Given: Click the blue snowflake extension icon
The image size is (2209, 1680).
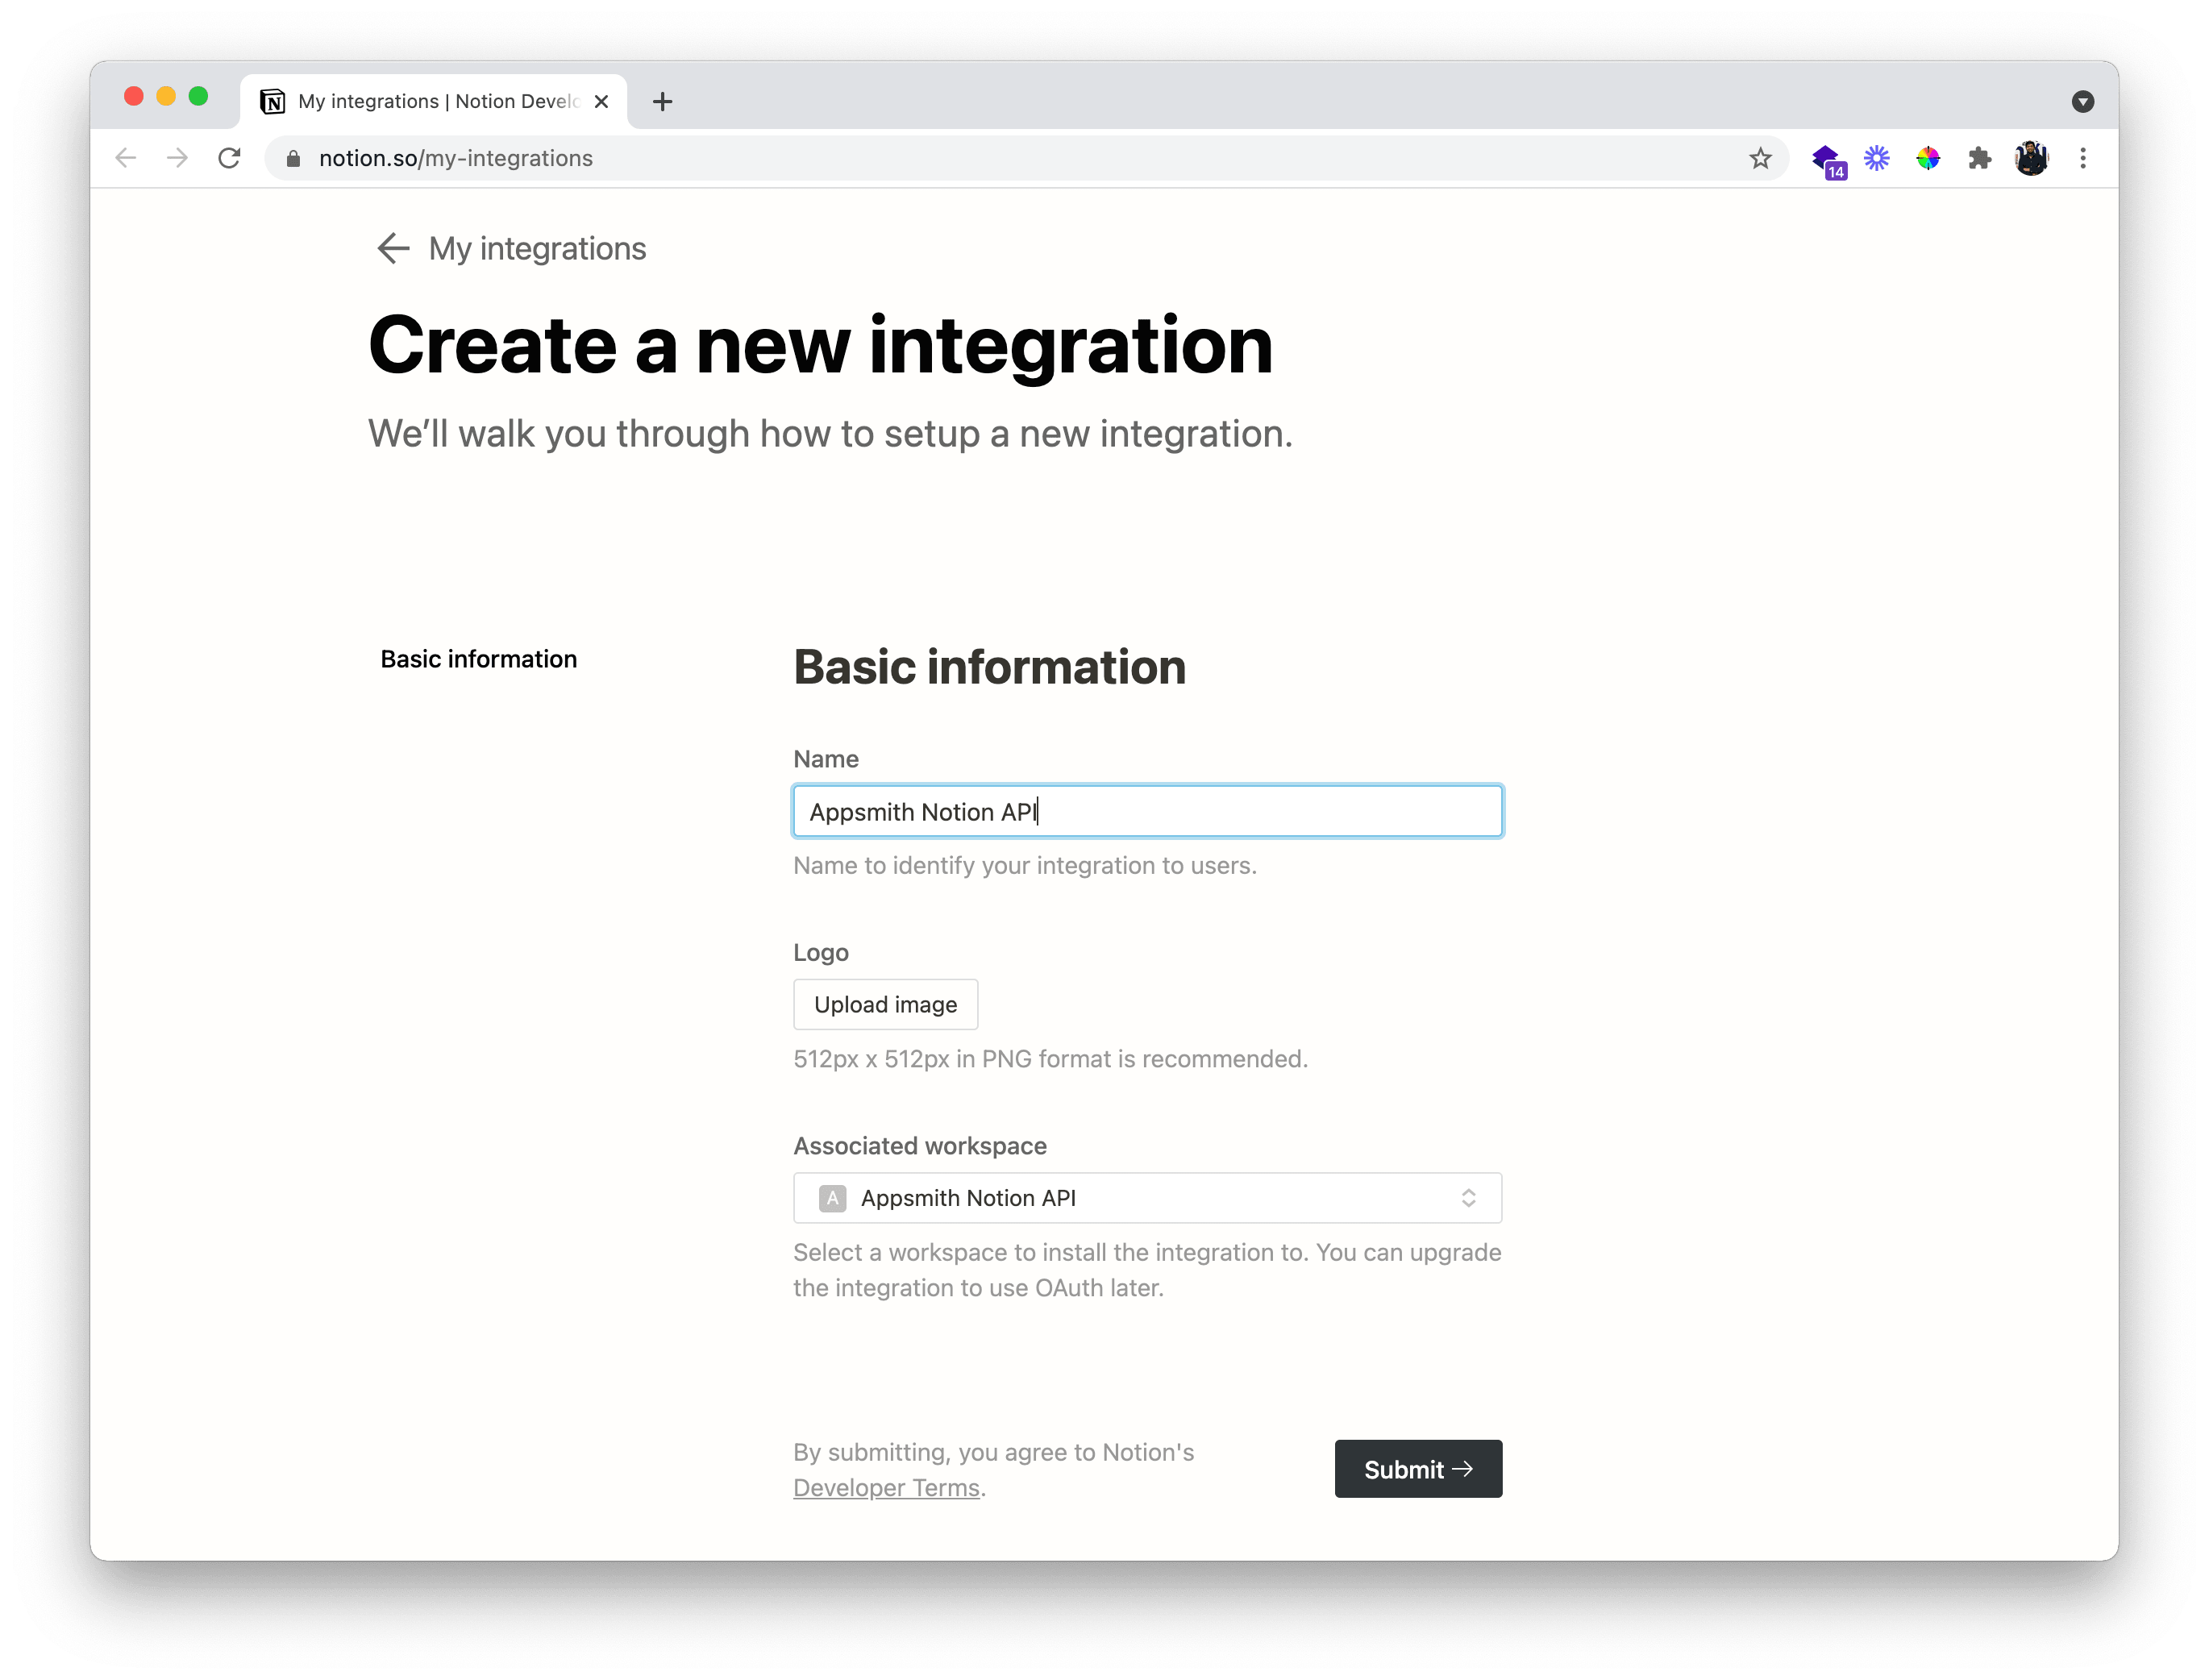Looking at the screenshot, I should pyautogui.click(x=1877, y=158).
